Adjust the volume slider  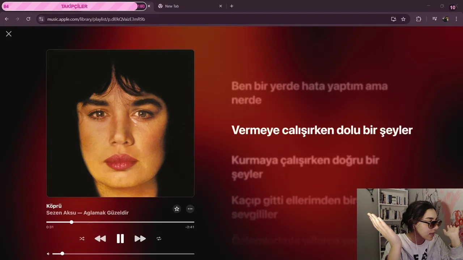pos(123,253)
